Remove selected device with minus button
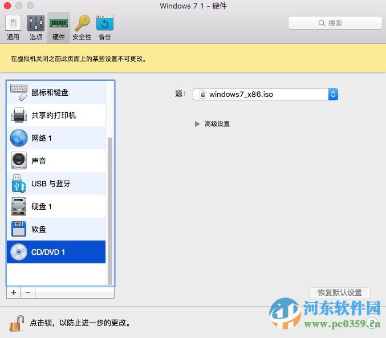The image size is (386, 338). (28, 292)
